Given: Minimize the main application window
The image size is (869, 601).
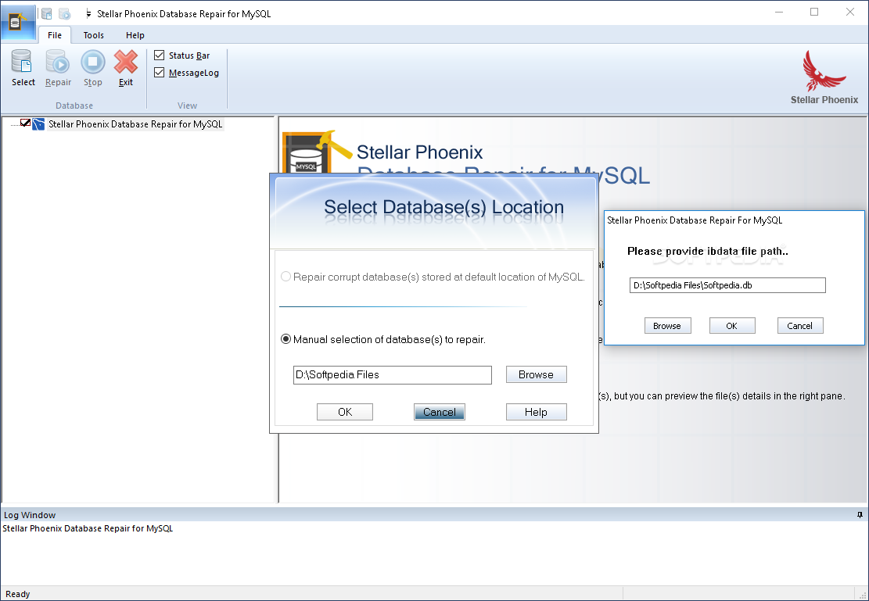Looking at the screenshot, I should click(x=779, y=13).
